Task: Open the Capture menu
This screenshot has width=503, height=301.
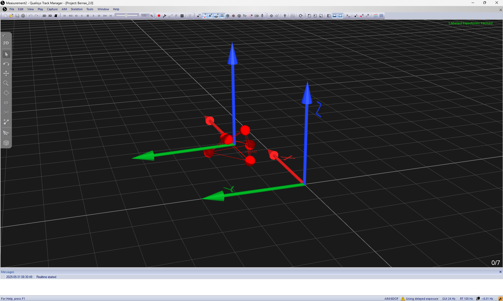Action: (x=52, y=9)
